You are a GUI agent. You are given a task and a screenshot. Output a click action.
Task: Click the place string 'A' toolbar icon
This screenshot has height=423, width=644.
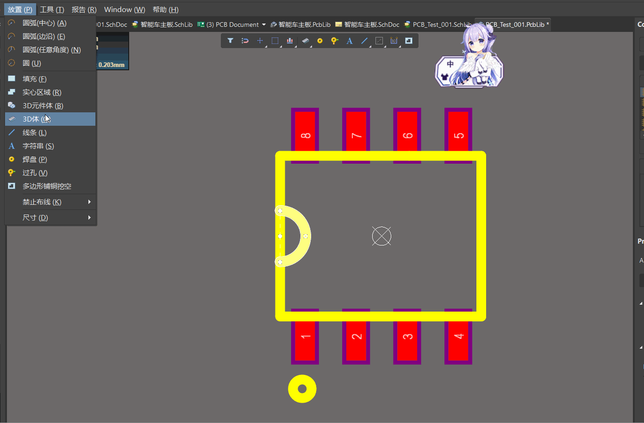(350, 41)
